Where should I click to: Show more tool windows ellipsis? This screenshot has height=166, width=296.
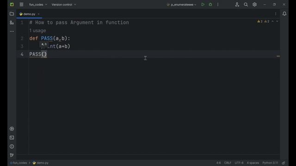[12, 31]
